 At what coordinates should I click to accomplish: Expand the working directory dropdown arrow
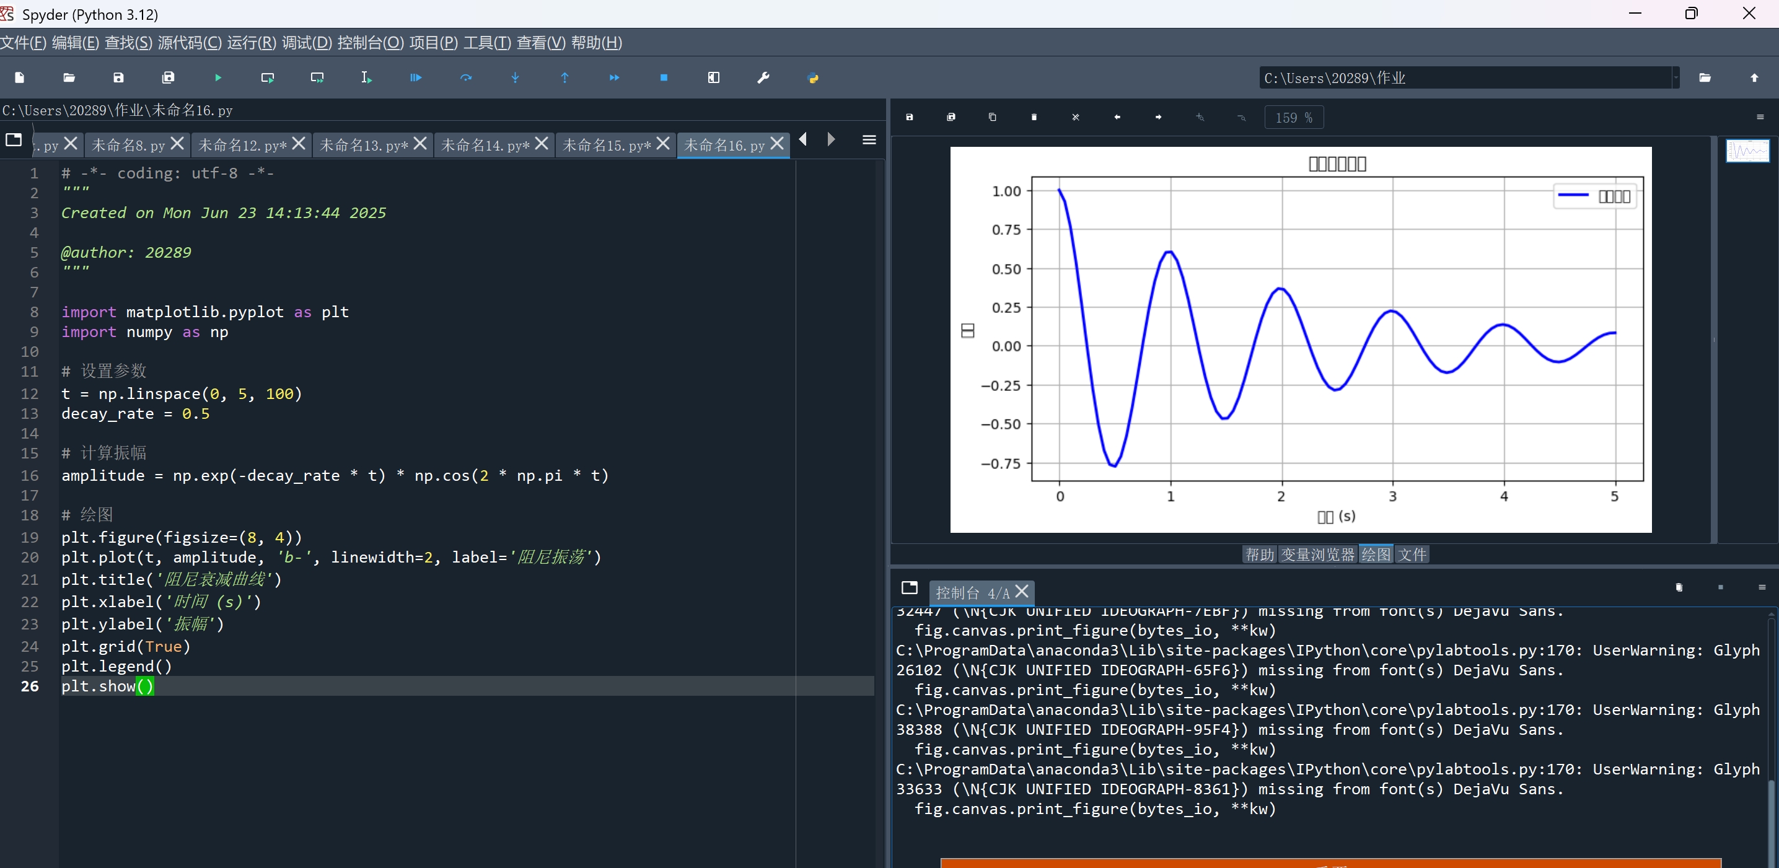coord(1676,78)
